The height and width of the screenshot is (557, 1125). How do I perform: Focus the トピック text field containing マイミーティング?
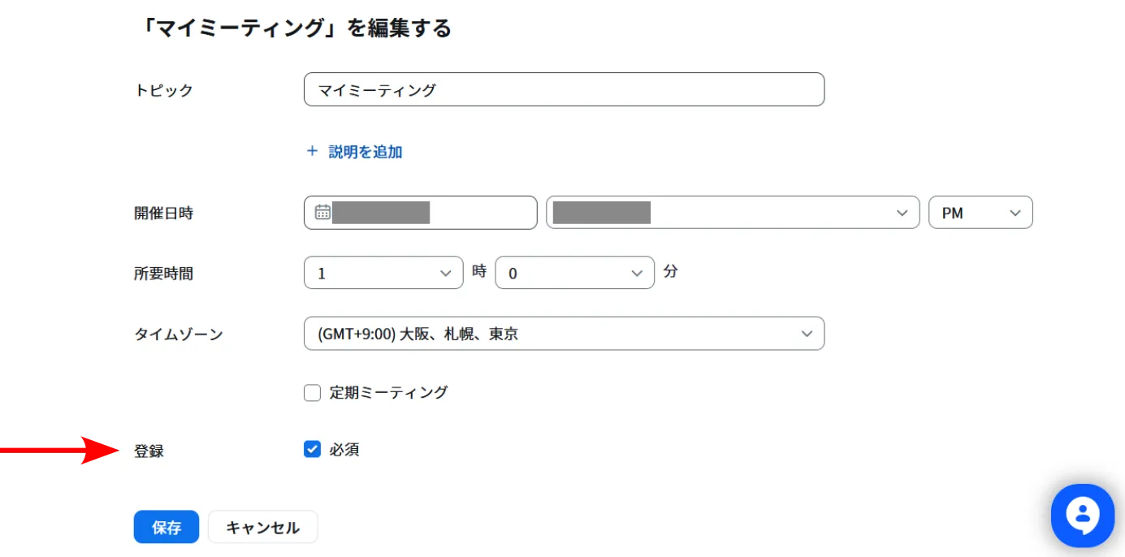point(564,90)
